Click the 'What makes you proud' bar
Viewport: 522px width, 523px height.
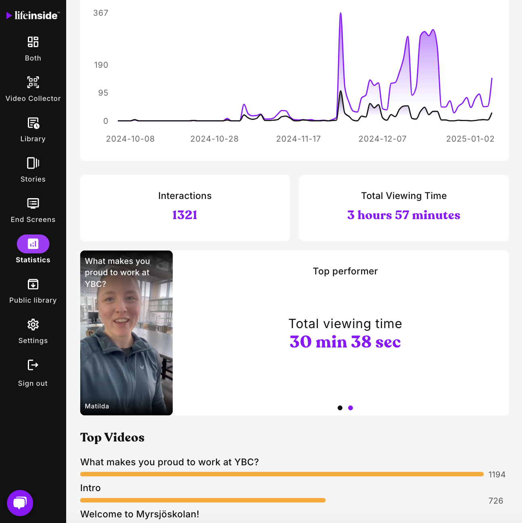point(282,474)
